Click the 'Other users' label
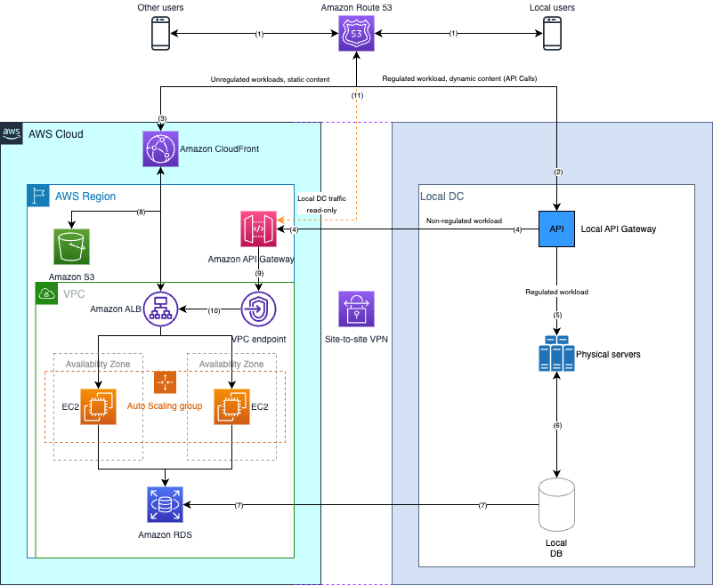This screenshot has width=713, height=586. click(160, 8)
